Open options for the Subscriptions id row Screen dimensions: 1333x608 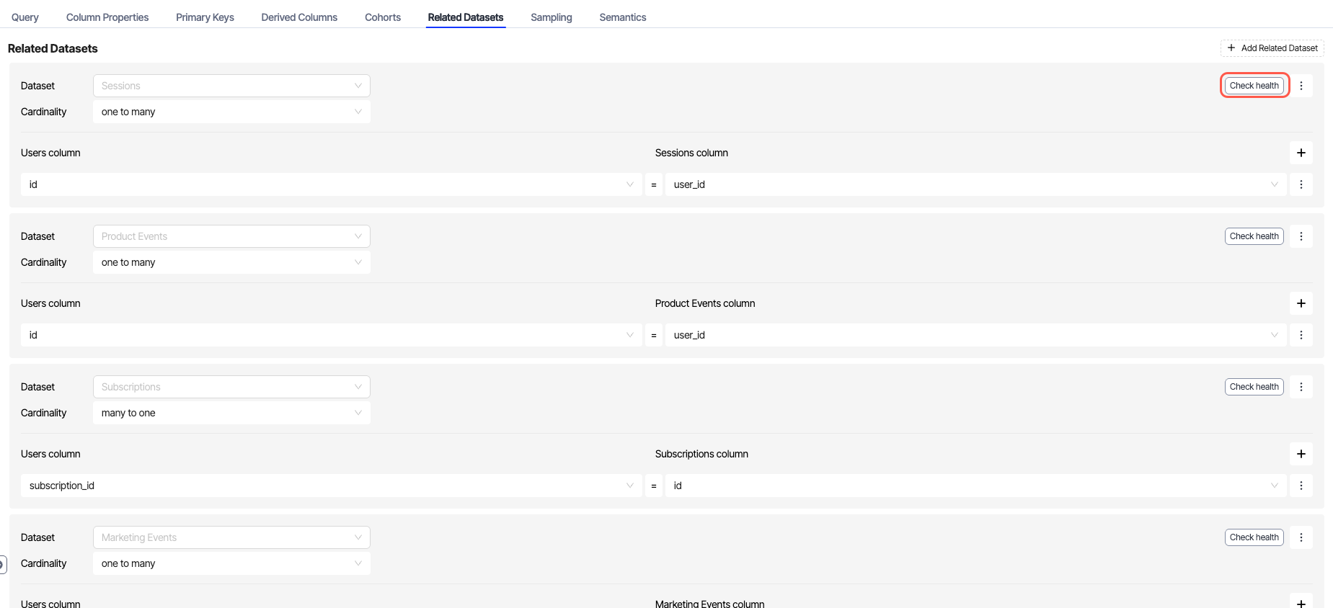point(1301,486)
